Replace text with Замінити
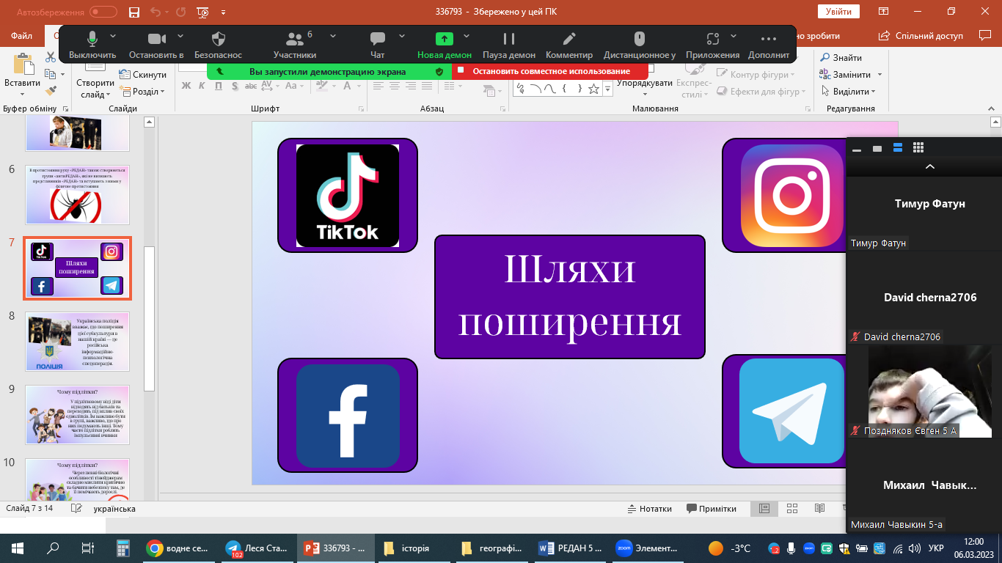1002x563 pixels. tap(852, 75)
